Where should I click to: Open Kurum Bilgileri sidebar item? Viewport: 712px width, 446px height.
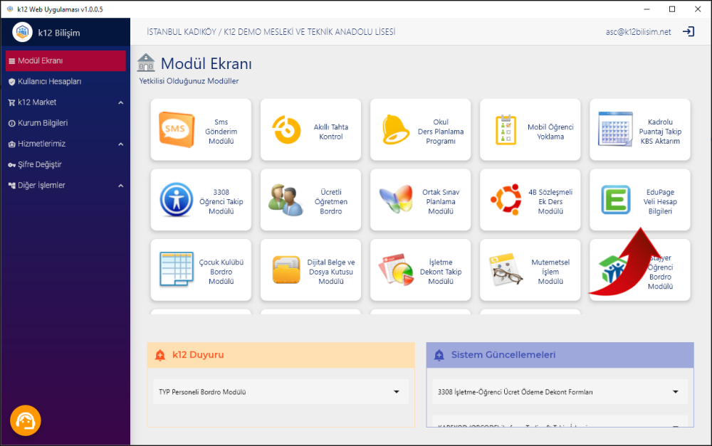pos(66,123)
